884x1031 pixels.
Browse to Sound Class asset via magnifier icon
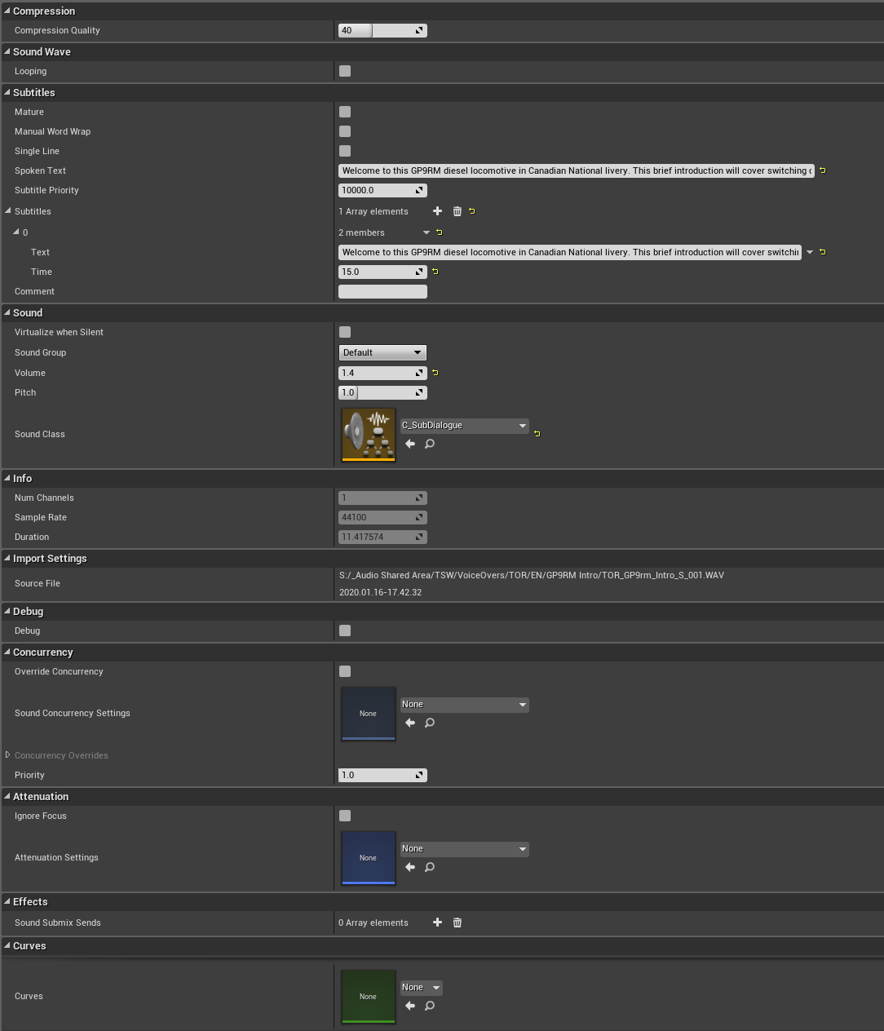tap(430, 444)
